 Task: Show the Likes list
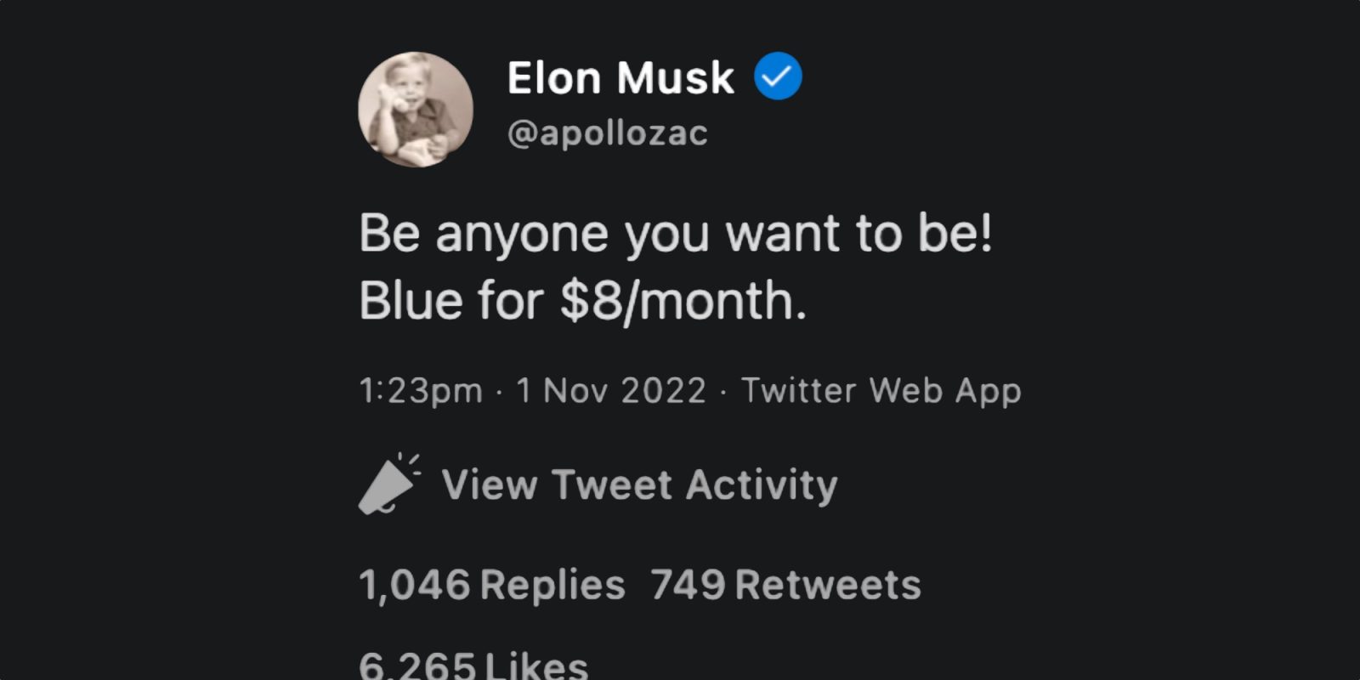coord(535,666)
